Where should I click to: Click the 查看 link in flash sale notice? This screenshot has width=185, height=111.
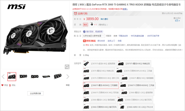coord(125,9)
